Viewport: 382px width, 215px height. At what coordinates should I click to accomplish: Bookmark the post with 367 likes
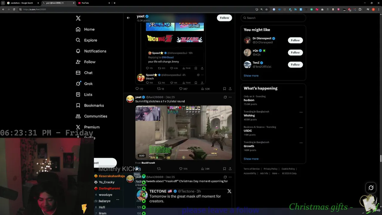coord(224,89)
